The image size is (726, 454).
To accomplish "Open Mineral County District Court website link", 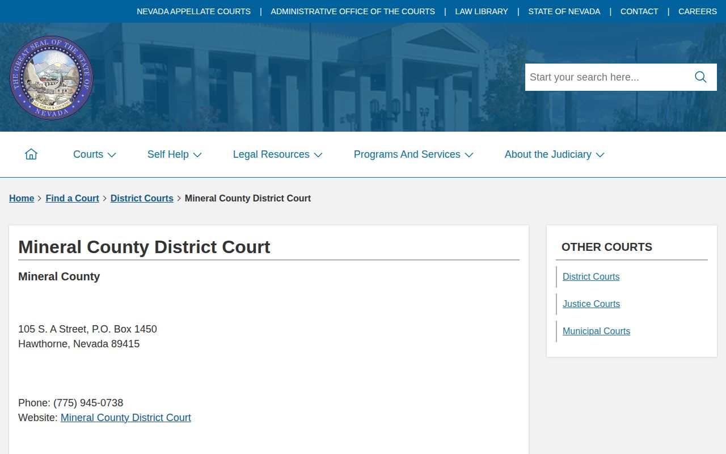I will coord(126,418).
